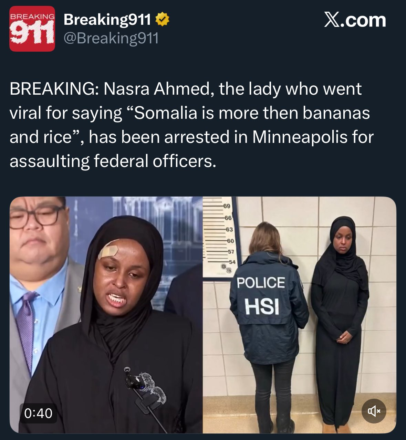Click the 0:40 video duration label
The image size is (406, 440).
38,413
